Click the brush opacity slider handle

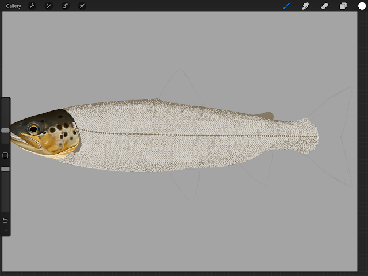(x=5, y=169)
